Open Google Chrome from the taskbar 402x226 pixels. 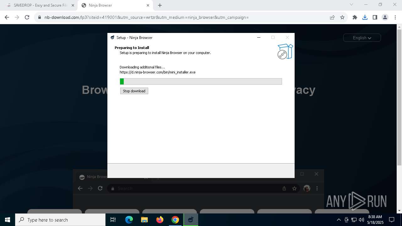pyautogui.click(x=175, y=220)
